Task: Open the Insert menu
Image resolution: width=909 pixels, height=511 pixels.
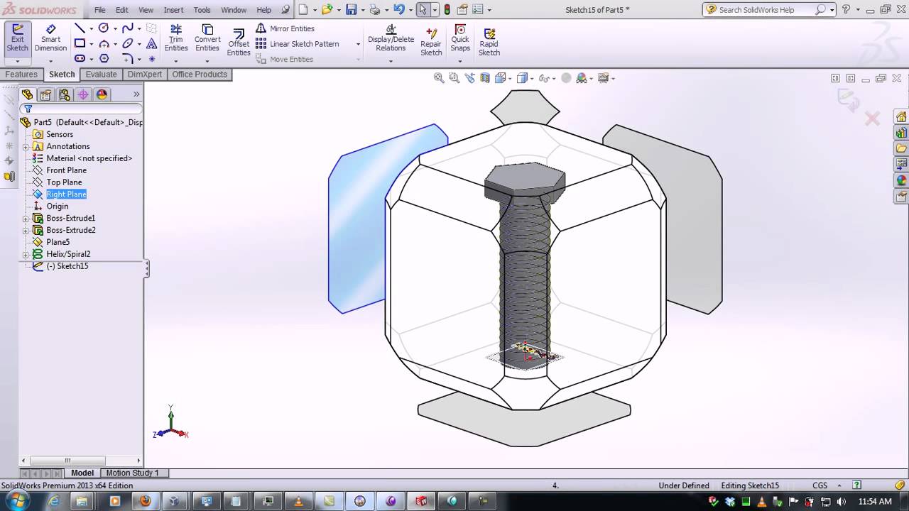Action: tap(173, 10)
